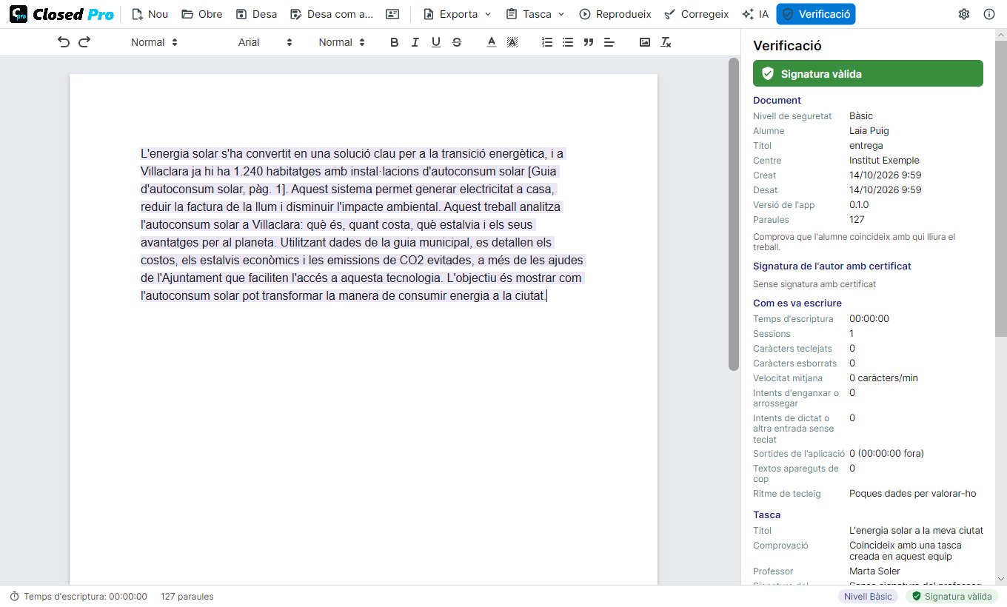Viewport: 1007px width, 607px height.
Task: Toggle underline formatting
Action: 436,42
